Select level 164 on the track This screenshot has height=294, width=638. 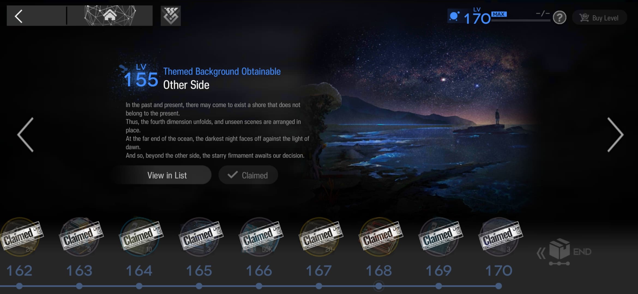coord(139,271)
